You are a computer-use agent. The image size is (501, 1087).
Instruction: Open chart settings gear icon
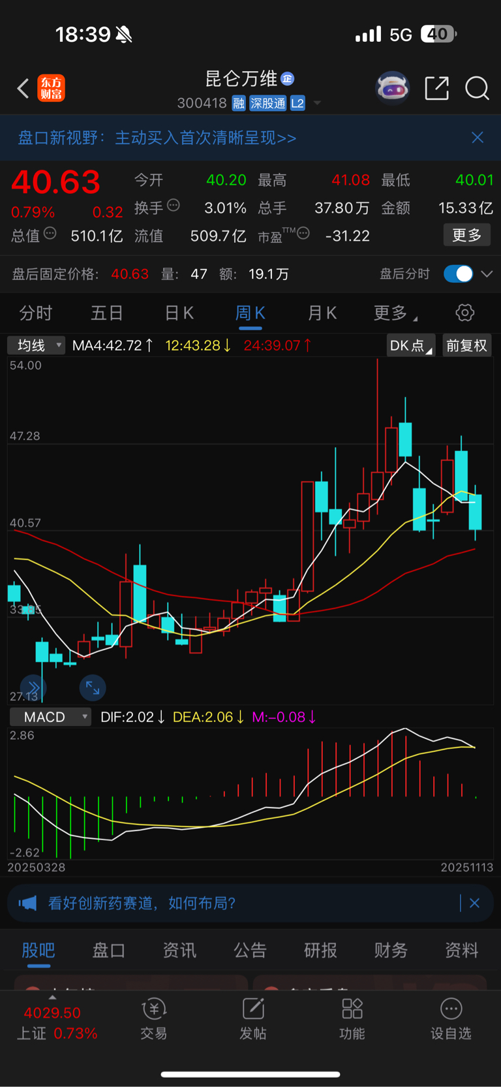click(x=464, y=313)
